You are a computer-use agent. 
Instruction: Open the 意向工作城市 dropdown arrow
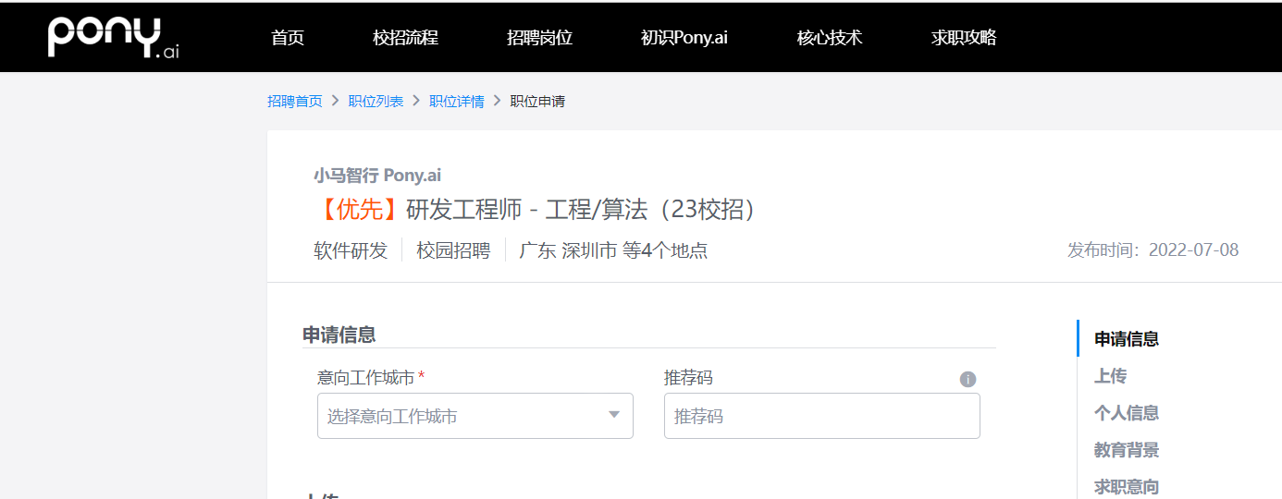(614, 415)
